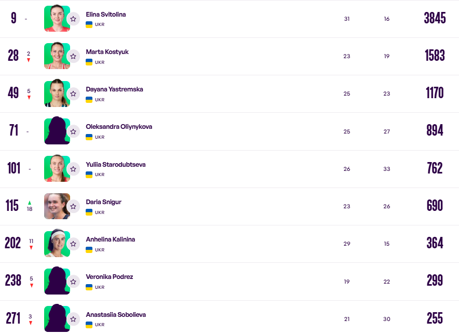Open the Marta Kostyuk profile link
This screenshot has width=459, height=334.
point(107,52)
